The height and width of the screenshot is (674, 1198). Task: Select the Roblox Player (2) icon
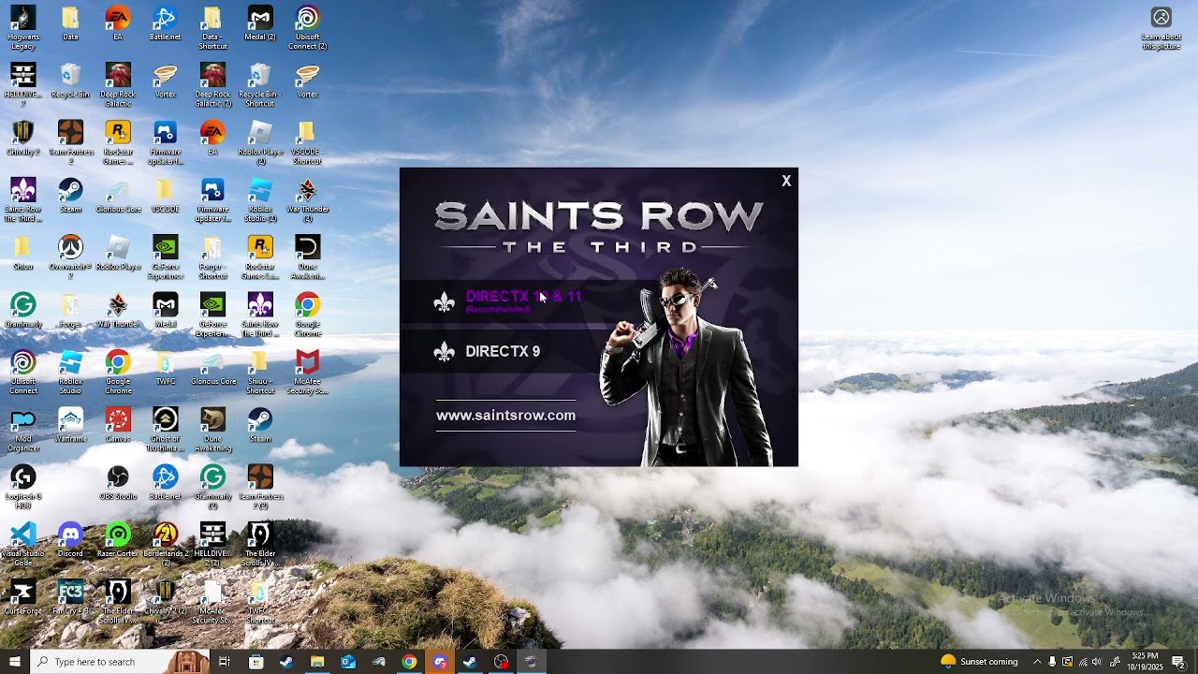pyautogui.click(x=260, y=142)
